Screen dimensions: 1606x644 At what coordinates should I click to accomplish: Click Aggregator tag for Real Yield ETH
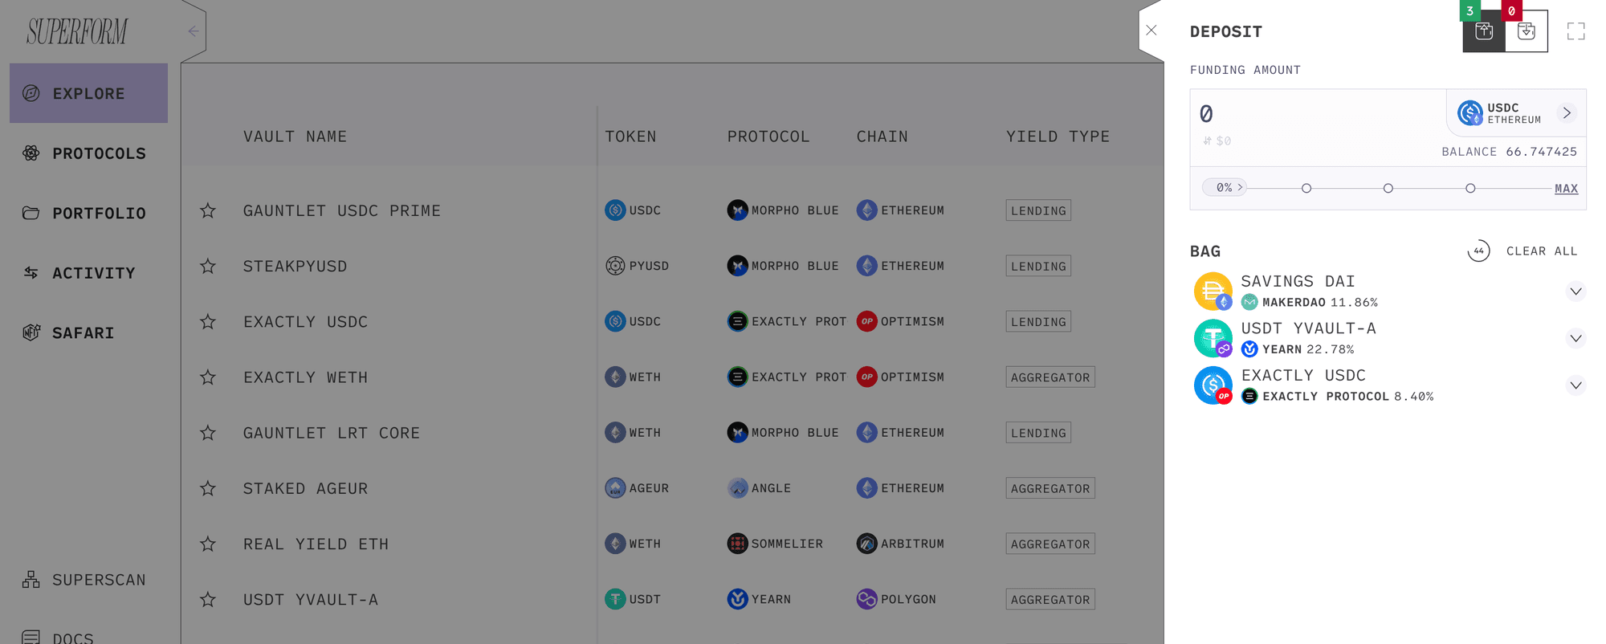tap(1050, 544)
